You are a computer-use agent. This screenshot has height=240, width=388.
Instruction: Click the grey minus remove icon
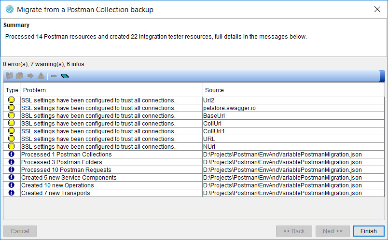pyautogui.click(x=54, y=76)
